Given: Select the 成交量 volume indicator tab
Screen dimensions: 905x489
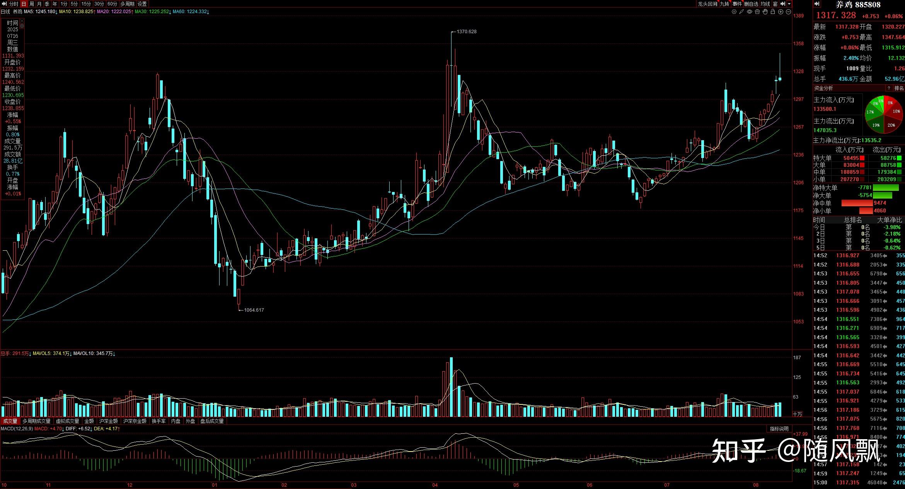Looking at the screenshot, I should pos(10,421).
